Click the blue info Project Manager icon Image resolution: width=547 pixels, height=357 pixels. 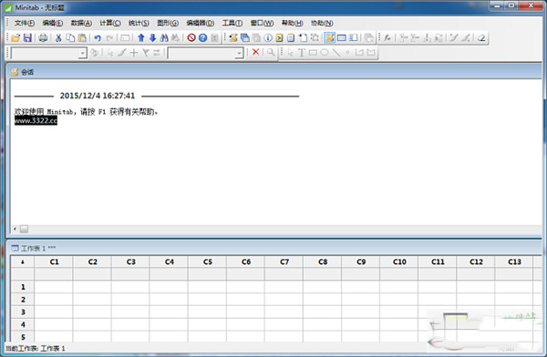click(268, 37)
